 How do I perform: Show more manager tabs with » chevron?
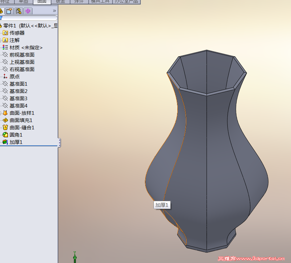click(54, 11)
